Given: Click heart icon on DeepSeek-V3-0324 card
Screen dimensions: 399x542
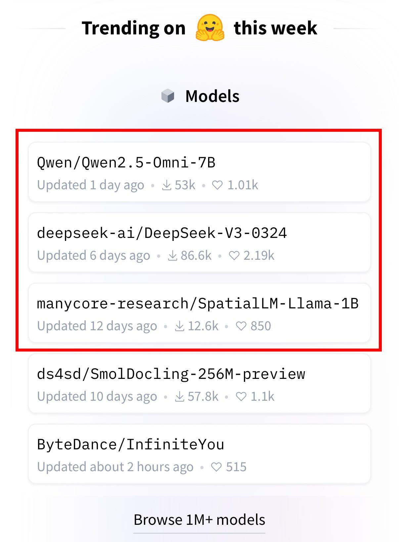Looking at the screenshot, I should [234, 256].
